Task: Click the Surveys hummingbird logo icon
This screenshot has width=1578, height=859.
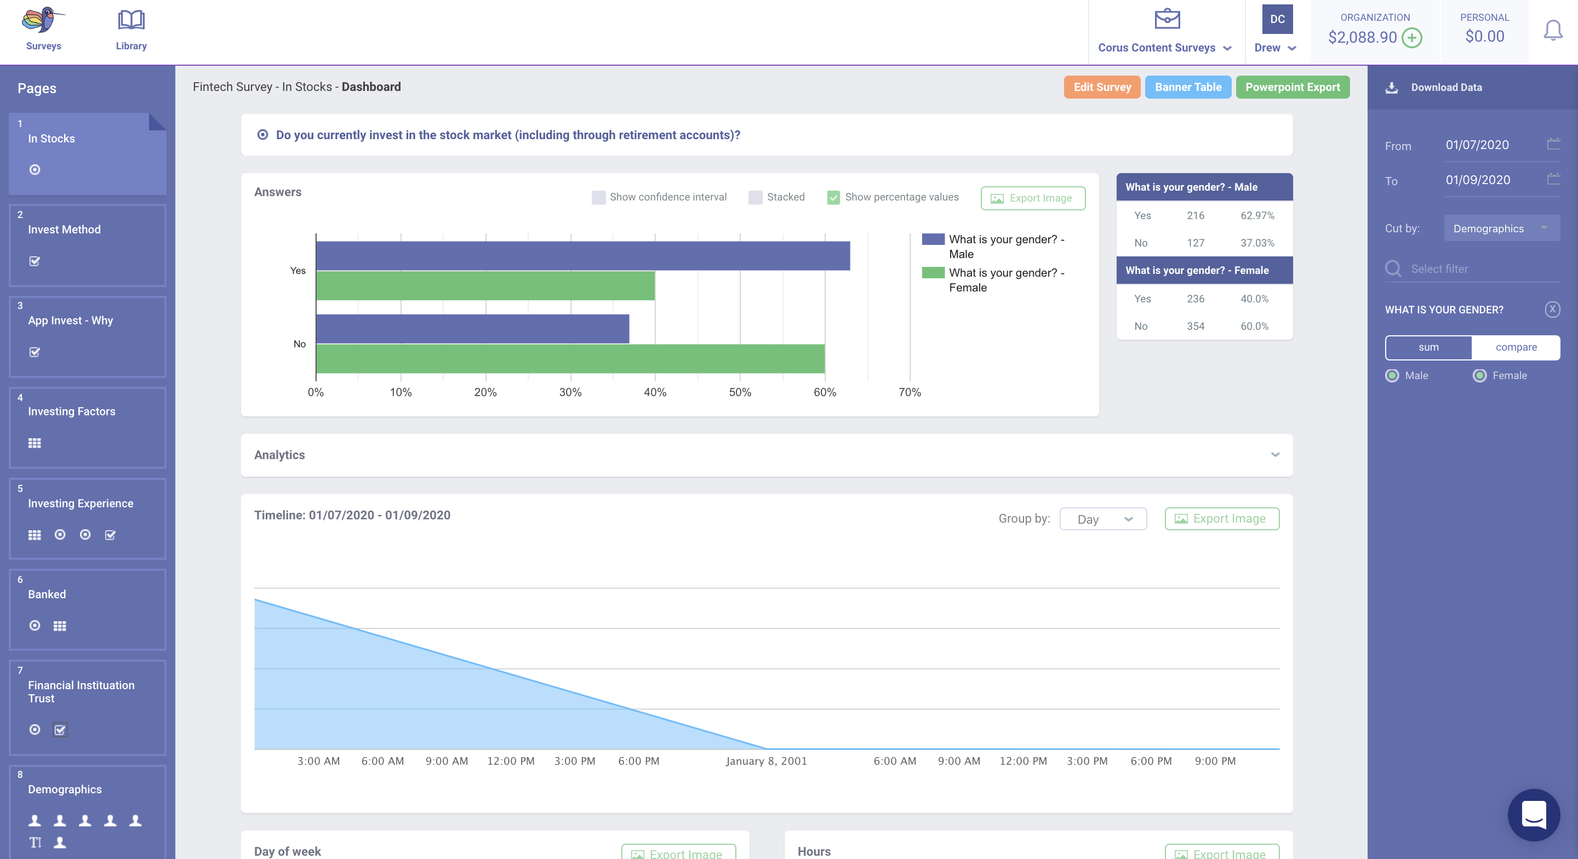Action: click(x=42, y=20)
